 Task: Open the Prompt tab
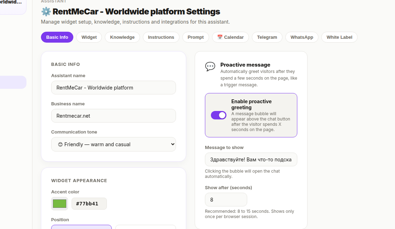195,37
